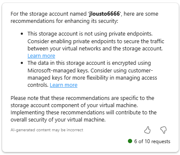Click the second bullet point marker
The height and width of the screenshot is (155, 180).
click(22, 63)
